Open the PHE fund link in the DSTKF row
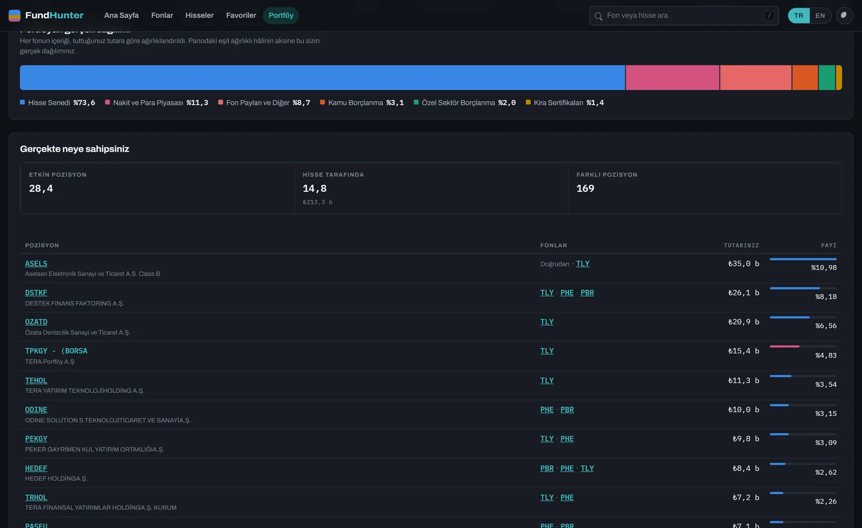862x528 pixels. pos(567,293)
